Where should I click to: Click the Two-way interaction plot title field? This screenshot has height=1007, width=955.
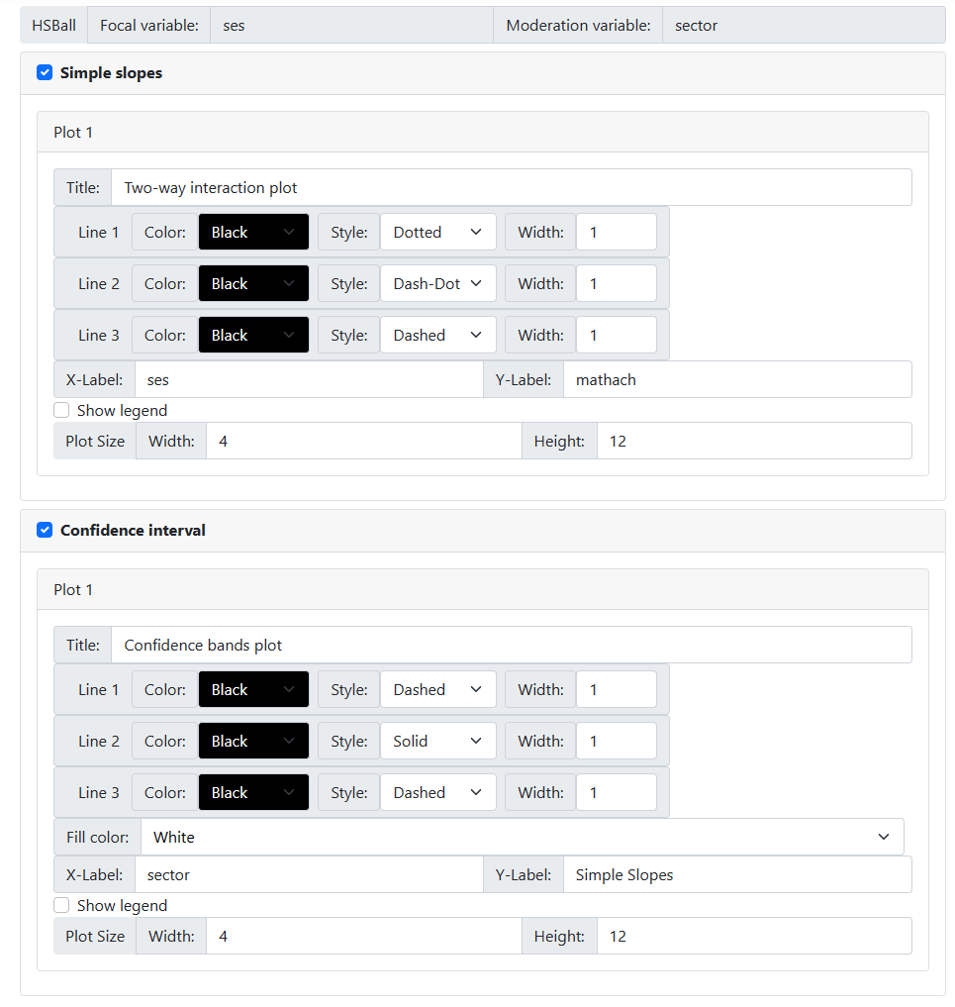[511, 188]
